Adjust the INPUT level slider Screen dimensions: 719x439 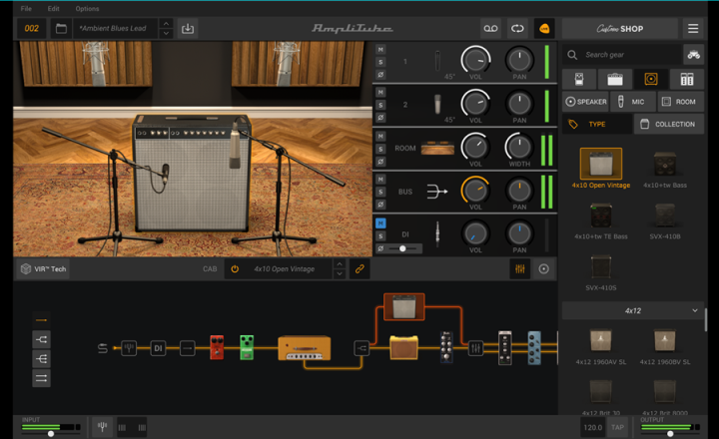pyautogui.click(x=51, y=433)
